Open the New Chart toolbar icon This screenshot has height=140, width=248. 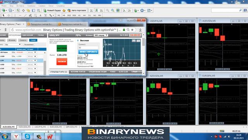point(4,10)
